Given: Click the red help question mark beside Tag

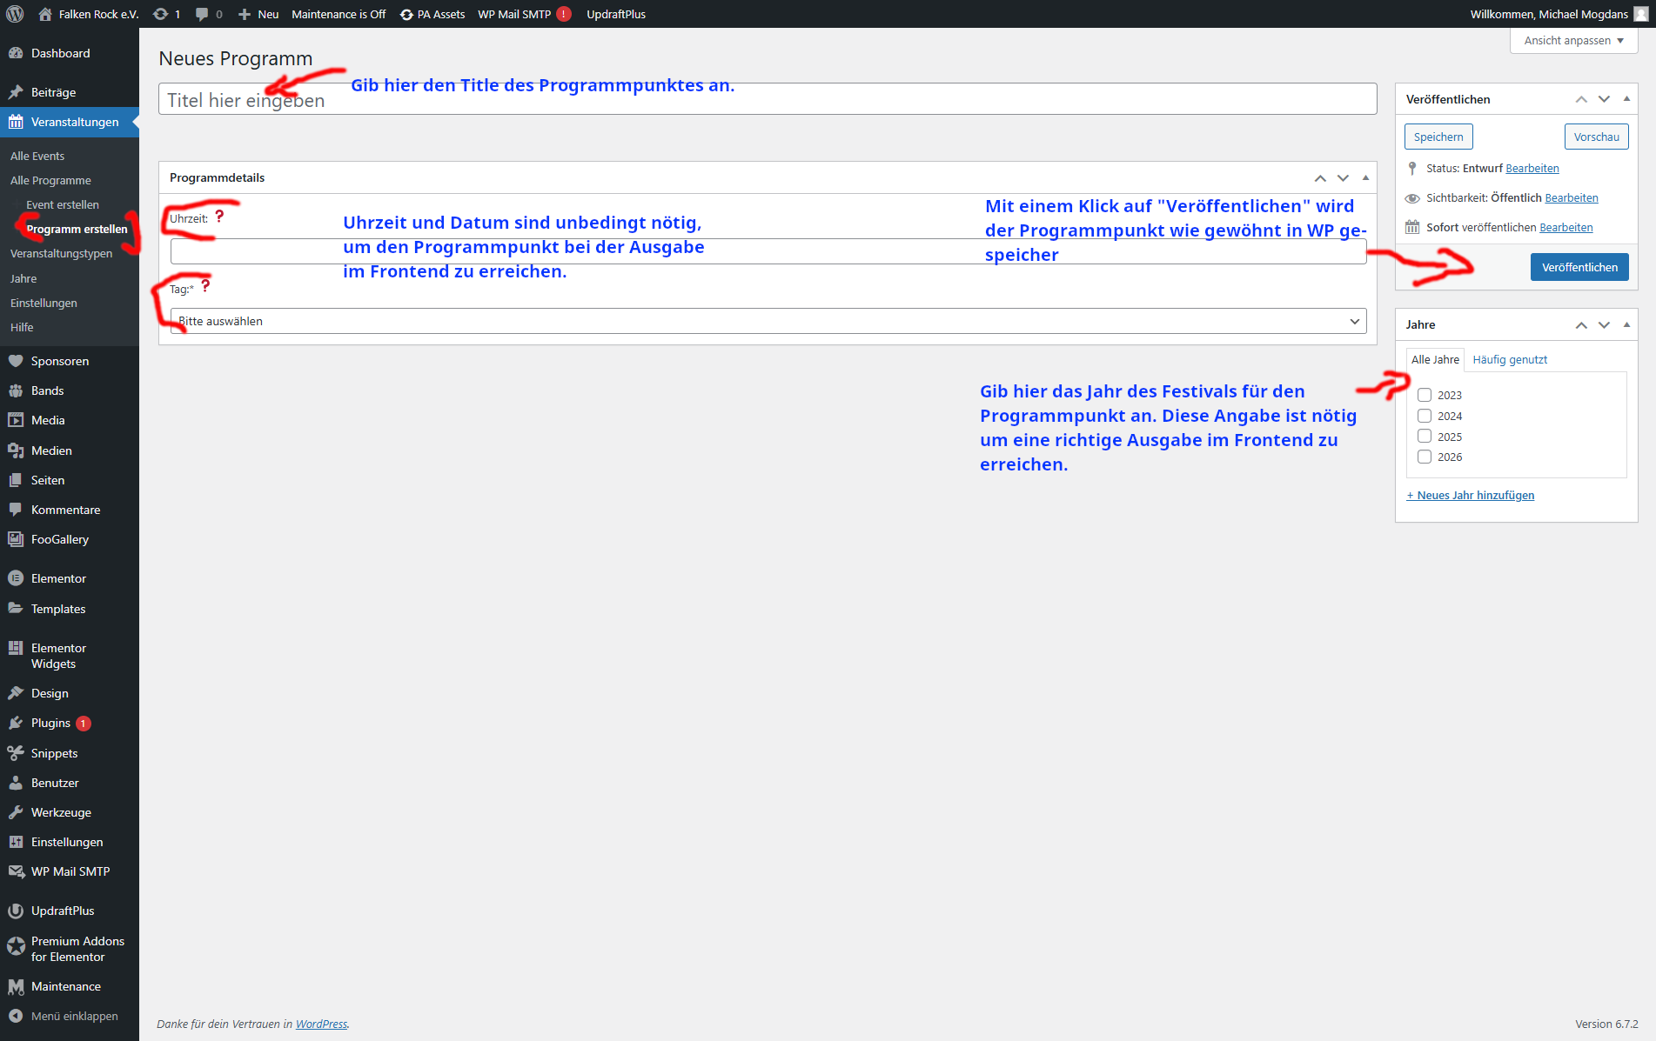Looking at the screenshot, I should (x=205, y=285).
